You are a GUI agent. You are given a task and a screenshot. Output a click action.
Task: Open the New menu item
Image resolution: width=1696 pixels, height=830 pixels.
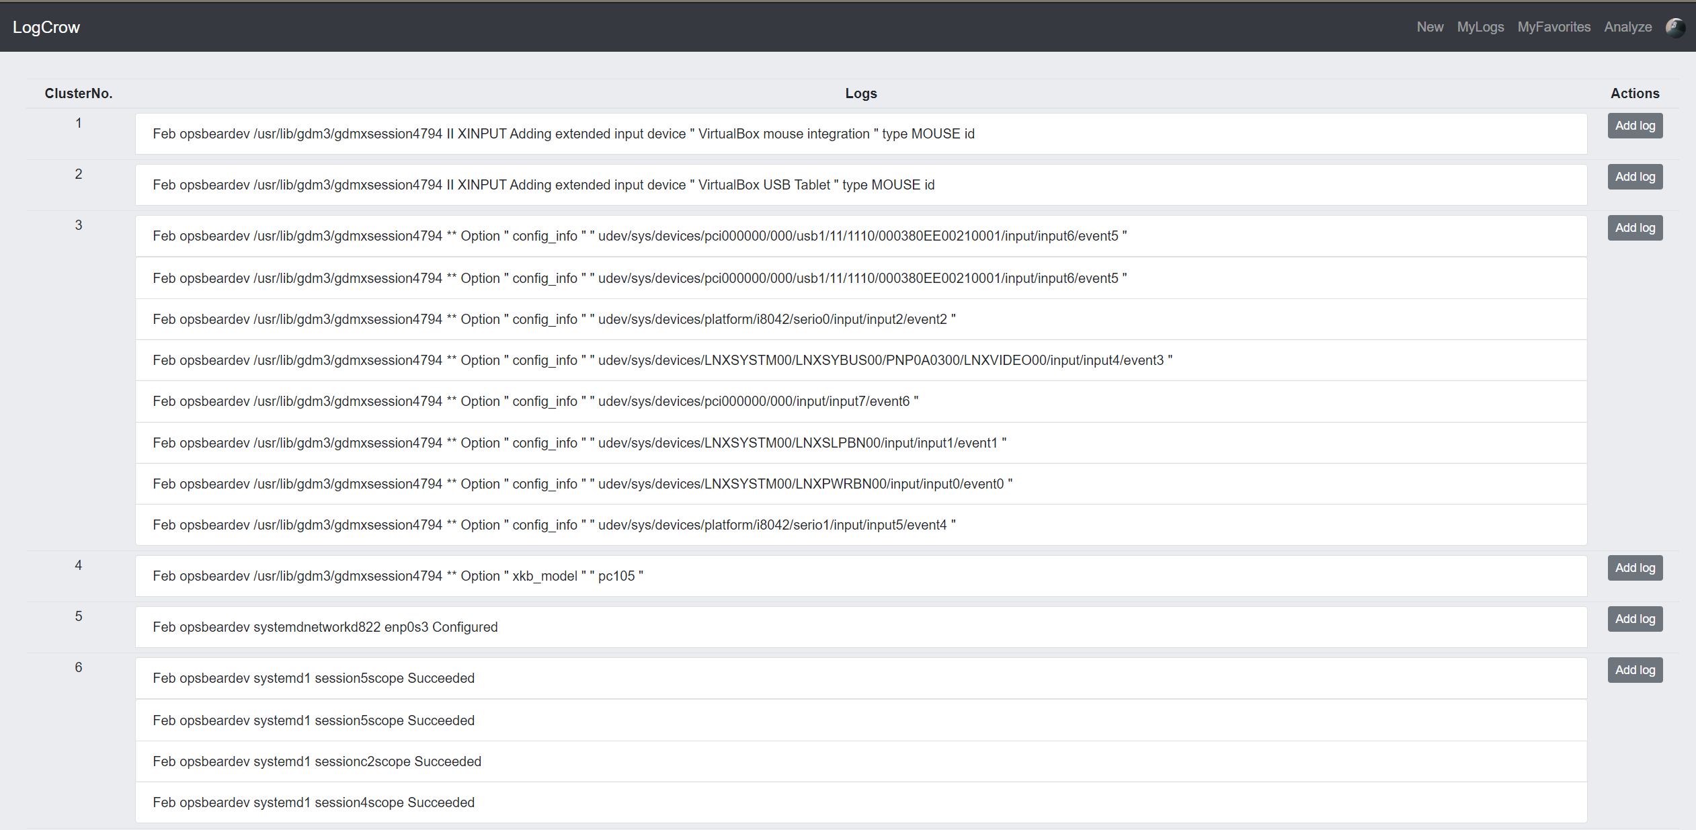coord(1430,27)
